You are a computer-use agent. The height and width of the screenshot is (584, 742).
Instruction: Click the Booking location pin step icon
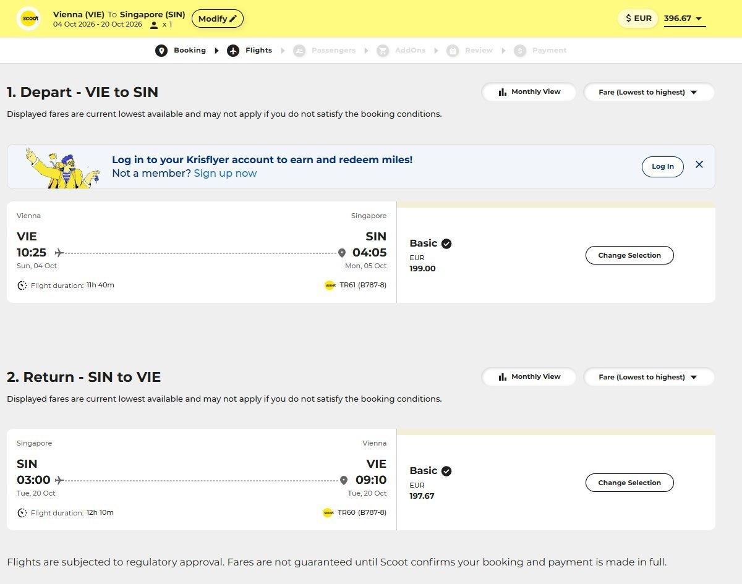(161, 51)
